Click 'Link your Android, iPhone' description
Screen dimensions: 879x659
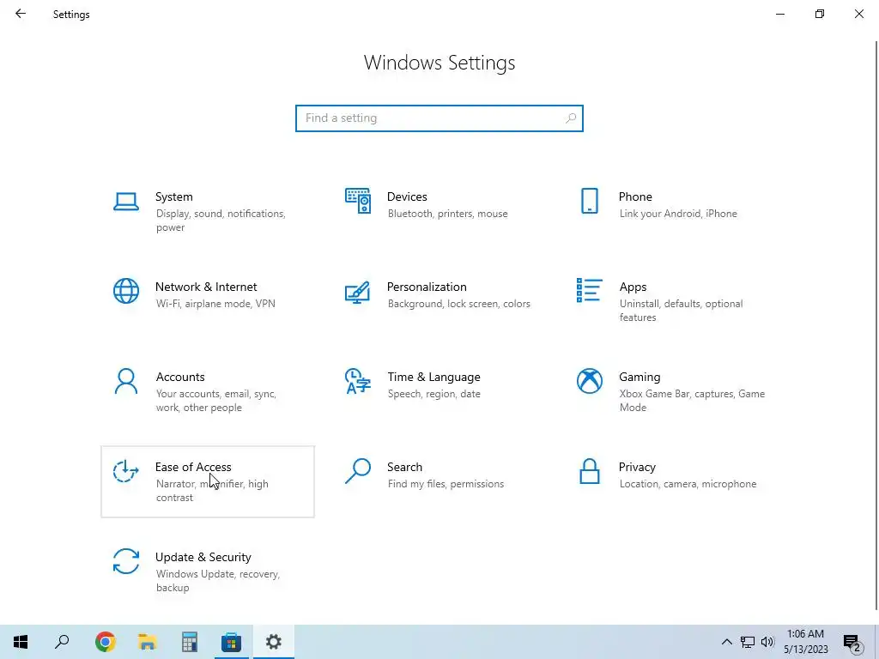pos(678,214)
